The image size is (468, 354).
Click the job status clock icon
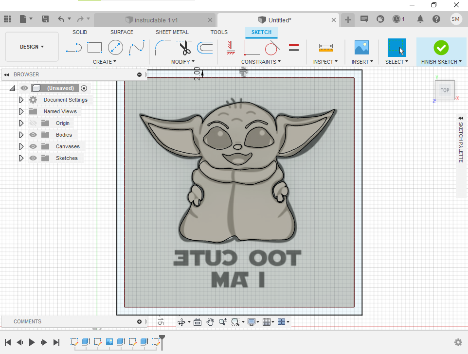tap(396, 19)
